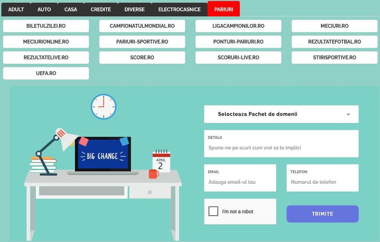This screenshot has height=242, width=380.
Task: Open the MECIURI.RO domain link
Action: 334,26
